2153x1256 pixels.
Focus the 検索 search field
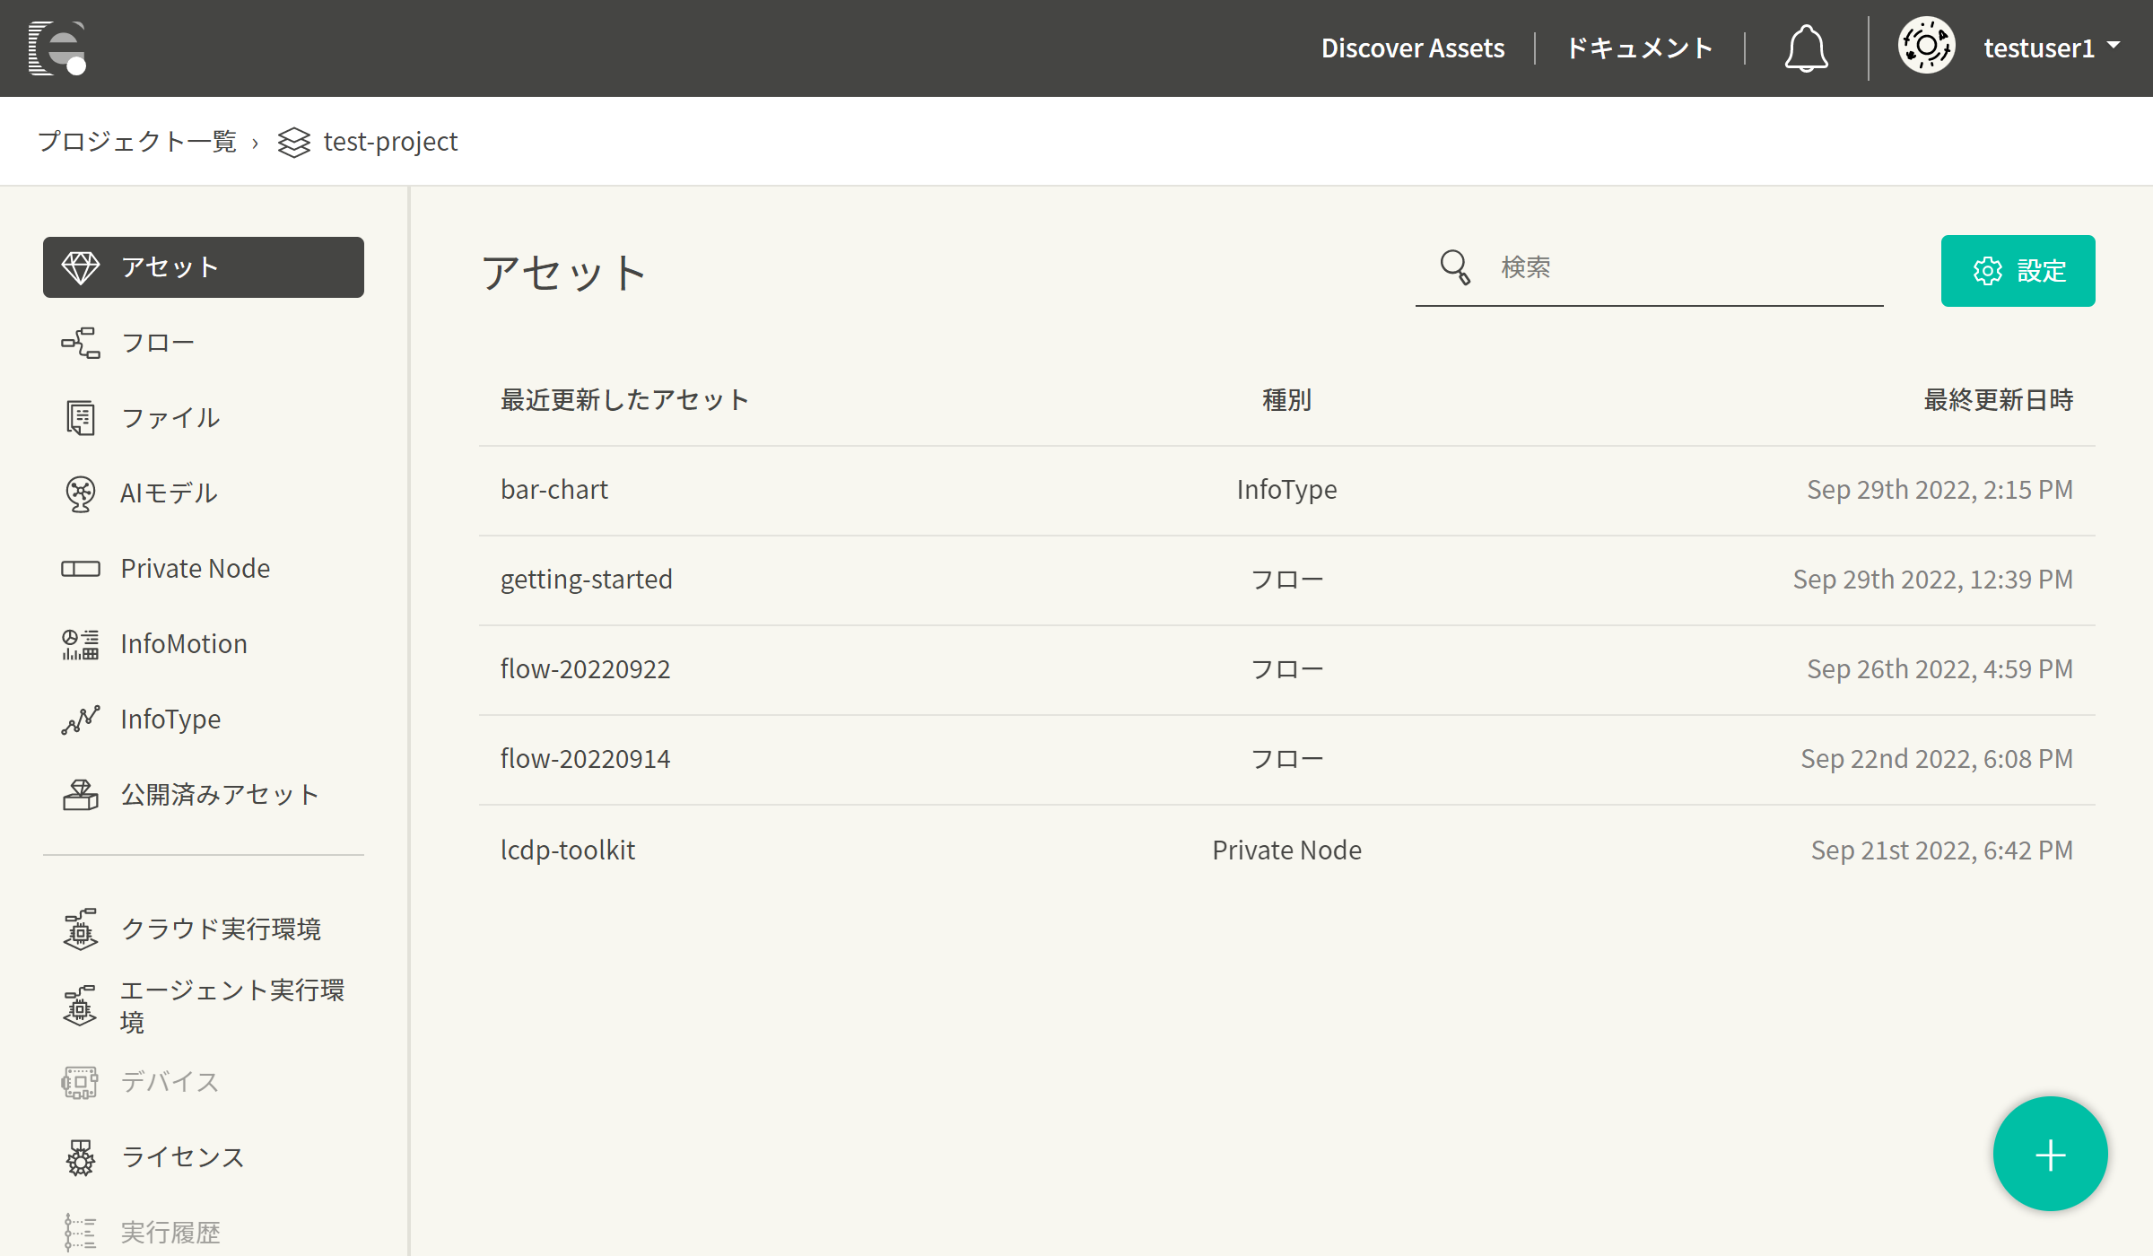1649,267
